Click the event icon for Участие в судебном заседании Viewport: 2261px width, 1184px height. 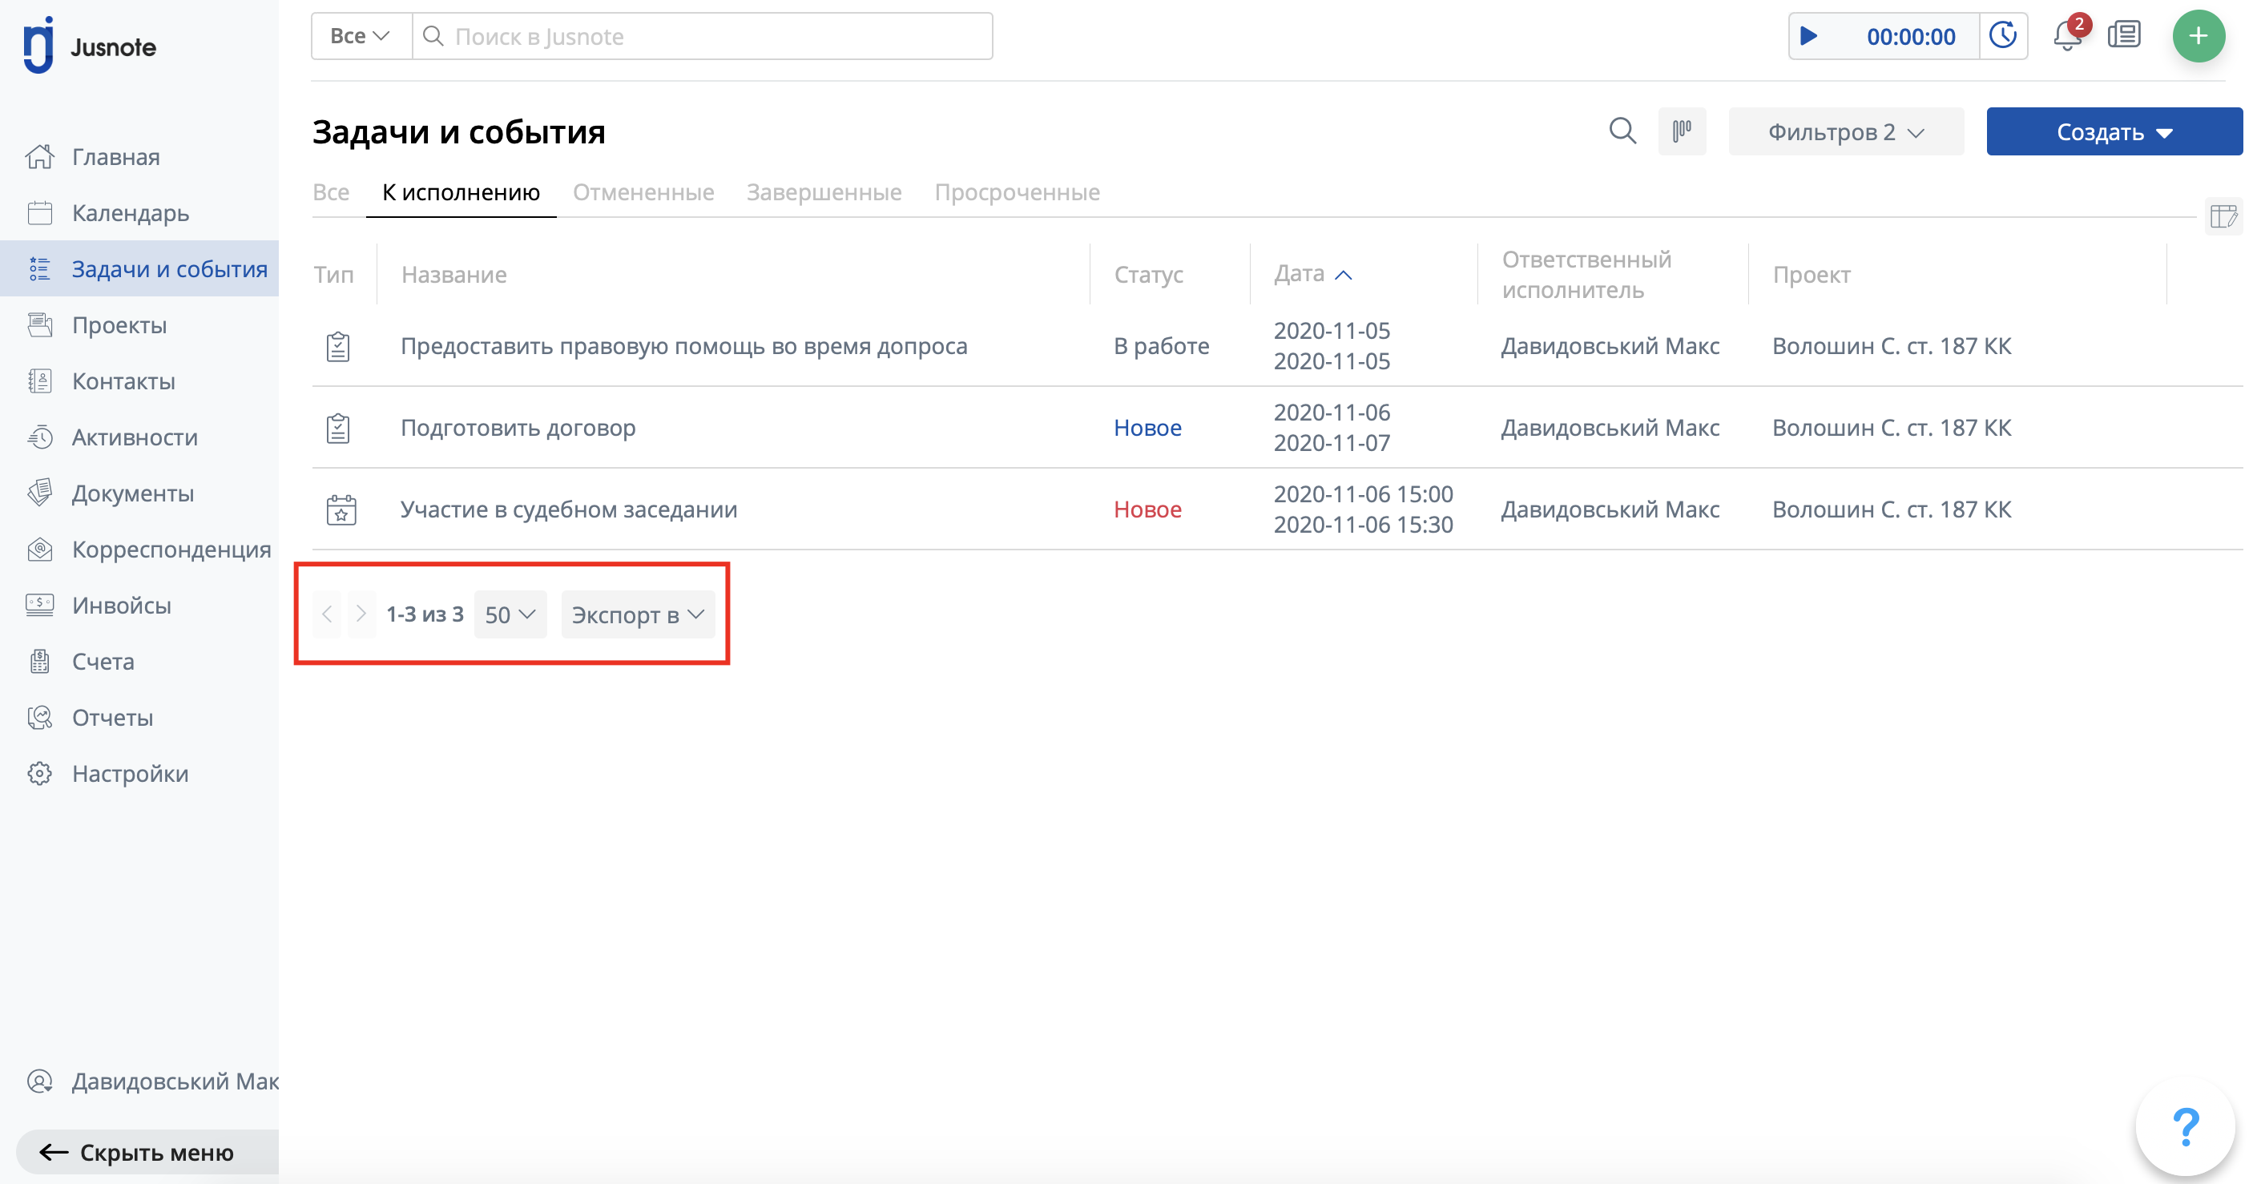[341, 510]
